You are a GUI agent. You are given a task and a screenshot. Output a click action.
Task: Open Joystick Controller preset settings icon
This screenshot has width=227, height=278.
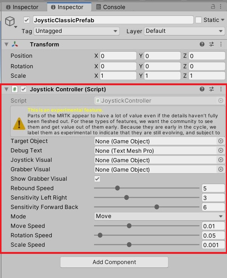212,89
